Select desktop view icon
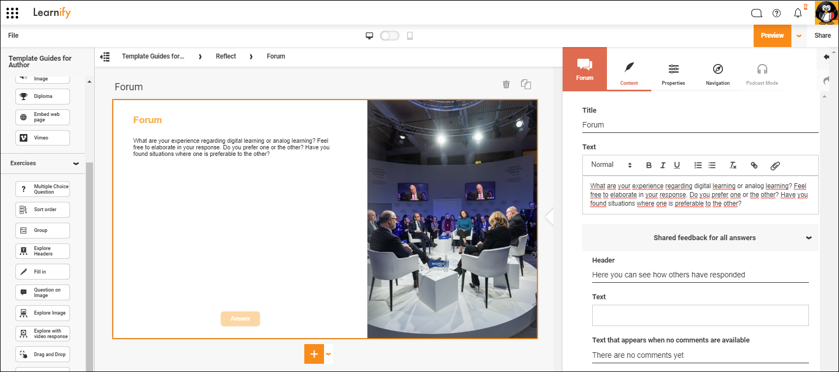Image resolution: width=839 pixels, height=372 pixels. coord(369,36)
